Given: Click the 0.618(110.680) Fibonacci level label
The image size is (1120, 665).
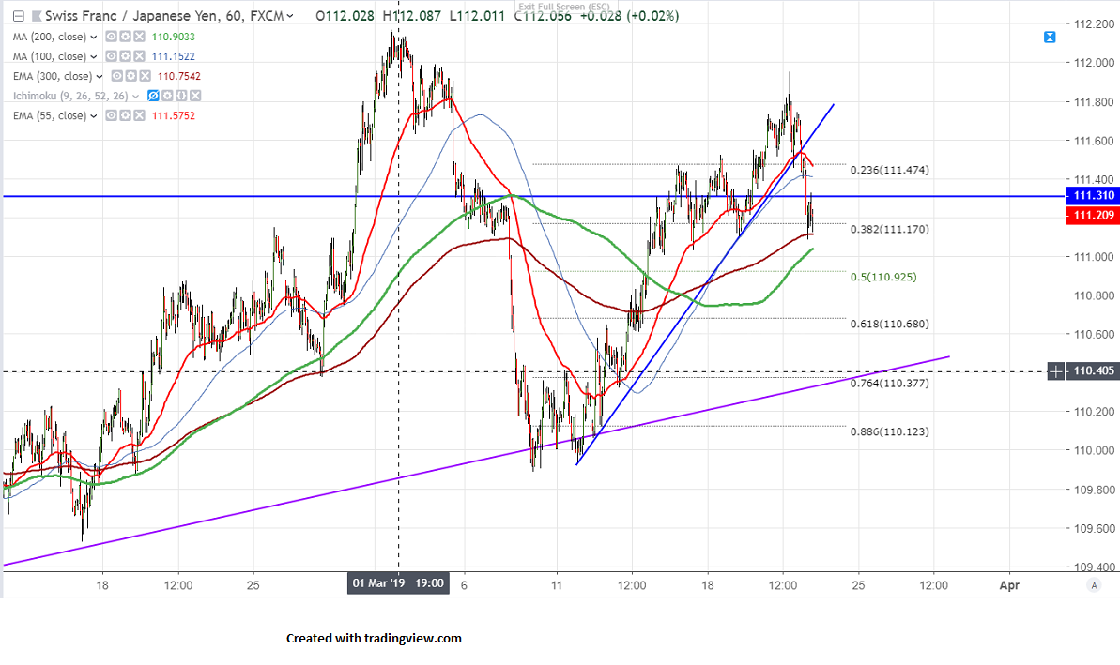Looking at the screenshot, I should coord(889,324).
